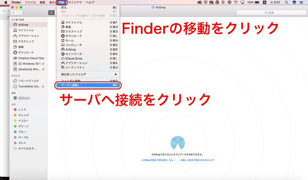Click お探しの相手が表示されませんか? link
This screenshot has width=308, height=180.
tap(198, 160)
